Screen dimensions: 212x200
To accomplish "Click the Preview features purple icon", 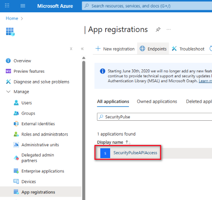I will 8,71.
